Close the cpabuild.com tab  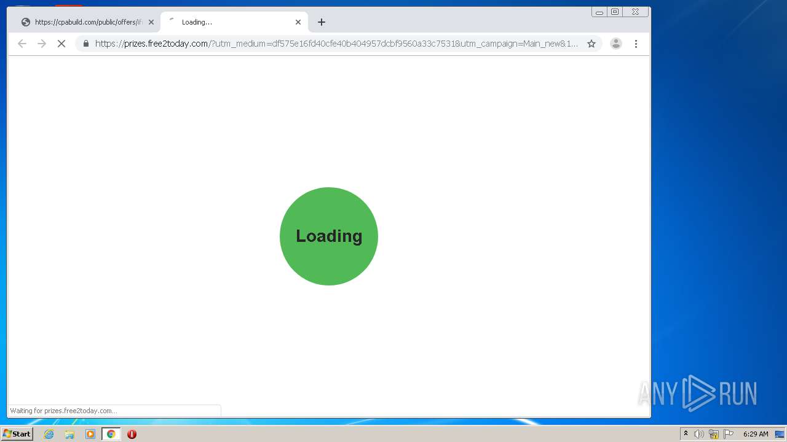click(151, 22)
